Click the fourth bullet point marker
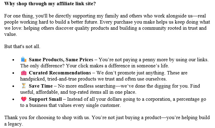Image resolution: width=215 pixels, height=128 pixels. [x=13, y=100]
